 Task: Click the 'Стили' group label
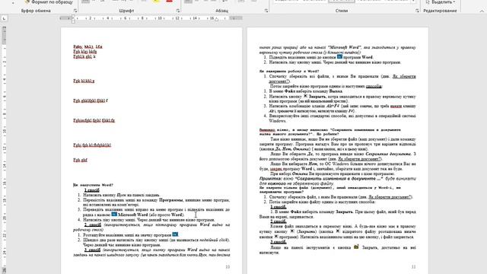342,11
